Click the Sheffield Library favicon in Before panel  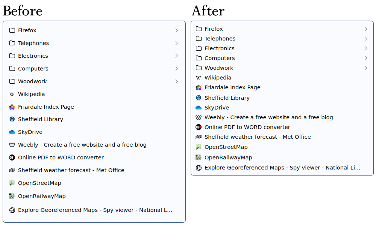pyautogui.click(x=12, y=119)
